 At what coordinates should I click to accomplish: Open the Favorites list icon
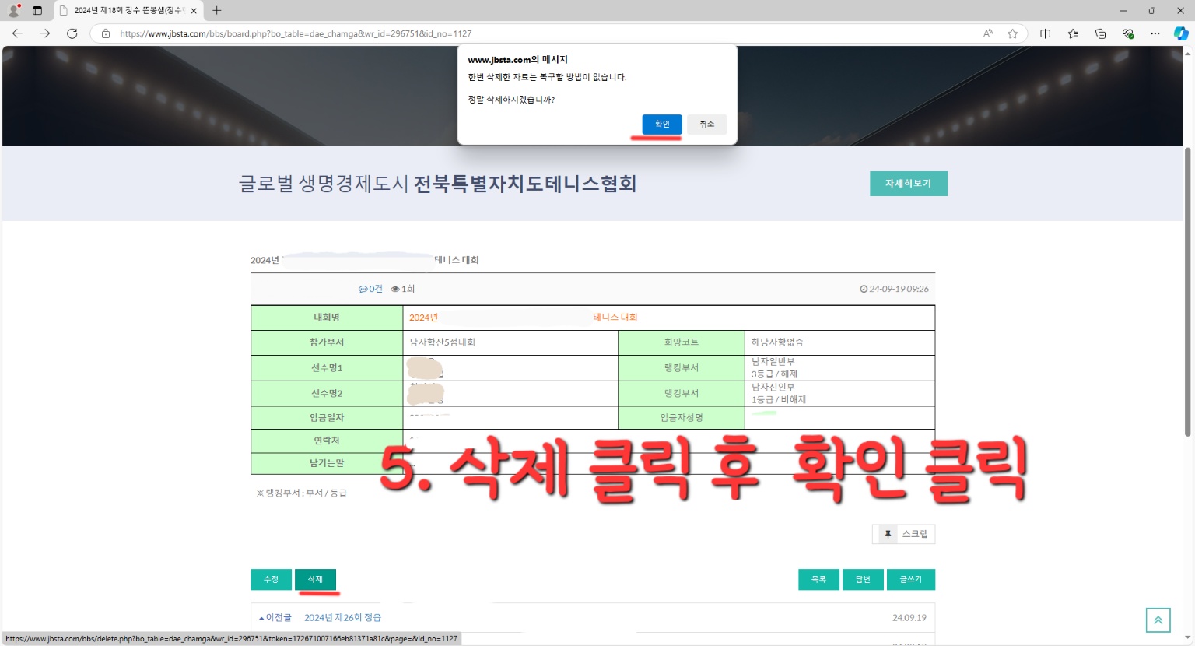coord(1073,33)
